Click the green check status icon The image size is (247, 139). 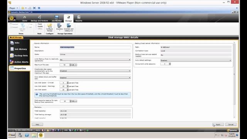[x=88, y=130]
